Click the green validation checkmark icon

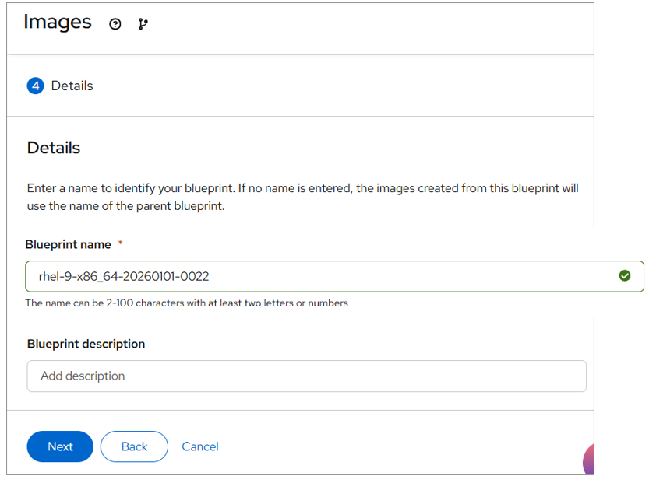[x=624, y=275]
